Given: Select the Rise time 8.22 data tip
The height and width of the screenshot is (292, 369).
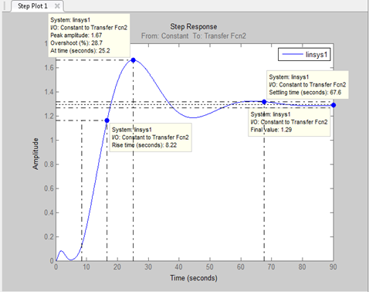Looking at the screenshot, I should (x=151, y=138).
